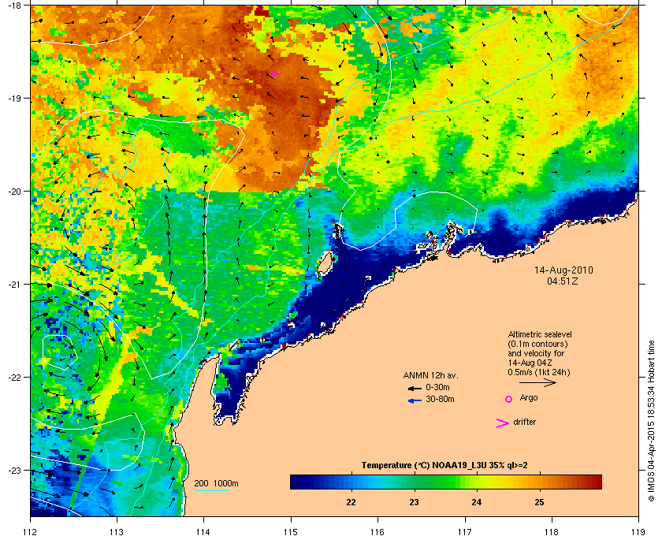
Task: Click the '(0.1m contours)' legend text
Action: [x=537, y=344]
